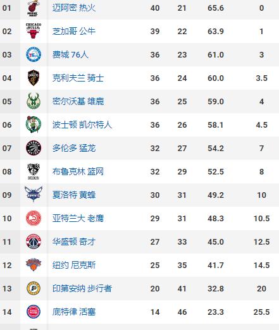Click the 波士顿 凯尔特人 link
The width and height of the screenshot is (279, 330).
82,125
